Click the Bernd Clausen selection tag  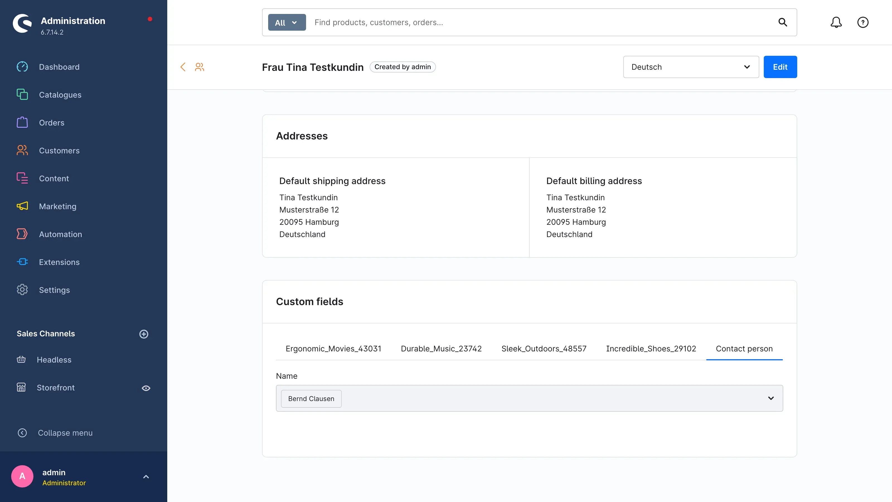click(x=311, y=399)
